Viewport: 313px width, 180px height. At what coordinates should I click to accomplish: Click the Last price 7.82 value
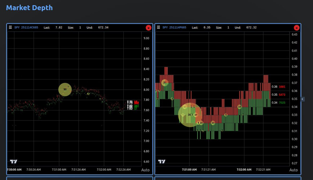pyautogui.click(x=59, y=27)
